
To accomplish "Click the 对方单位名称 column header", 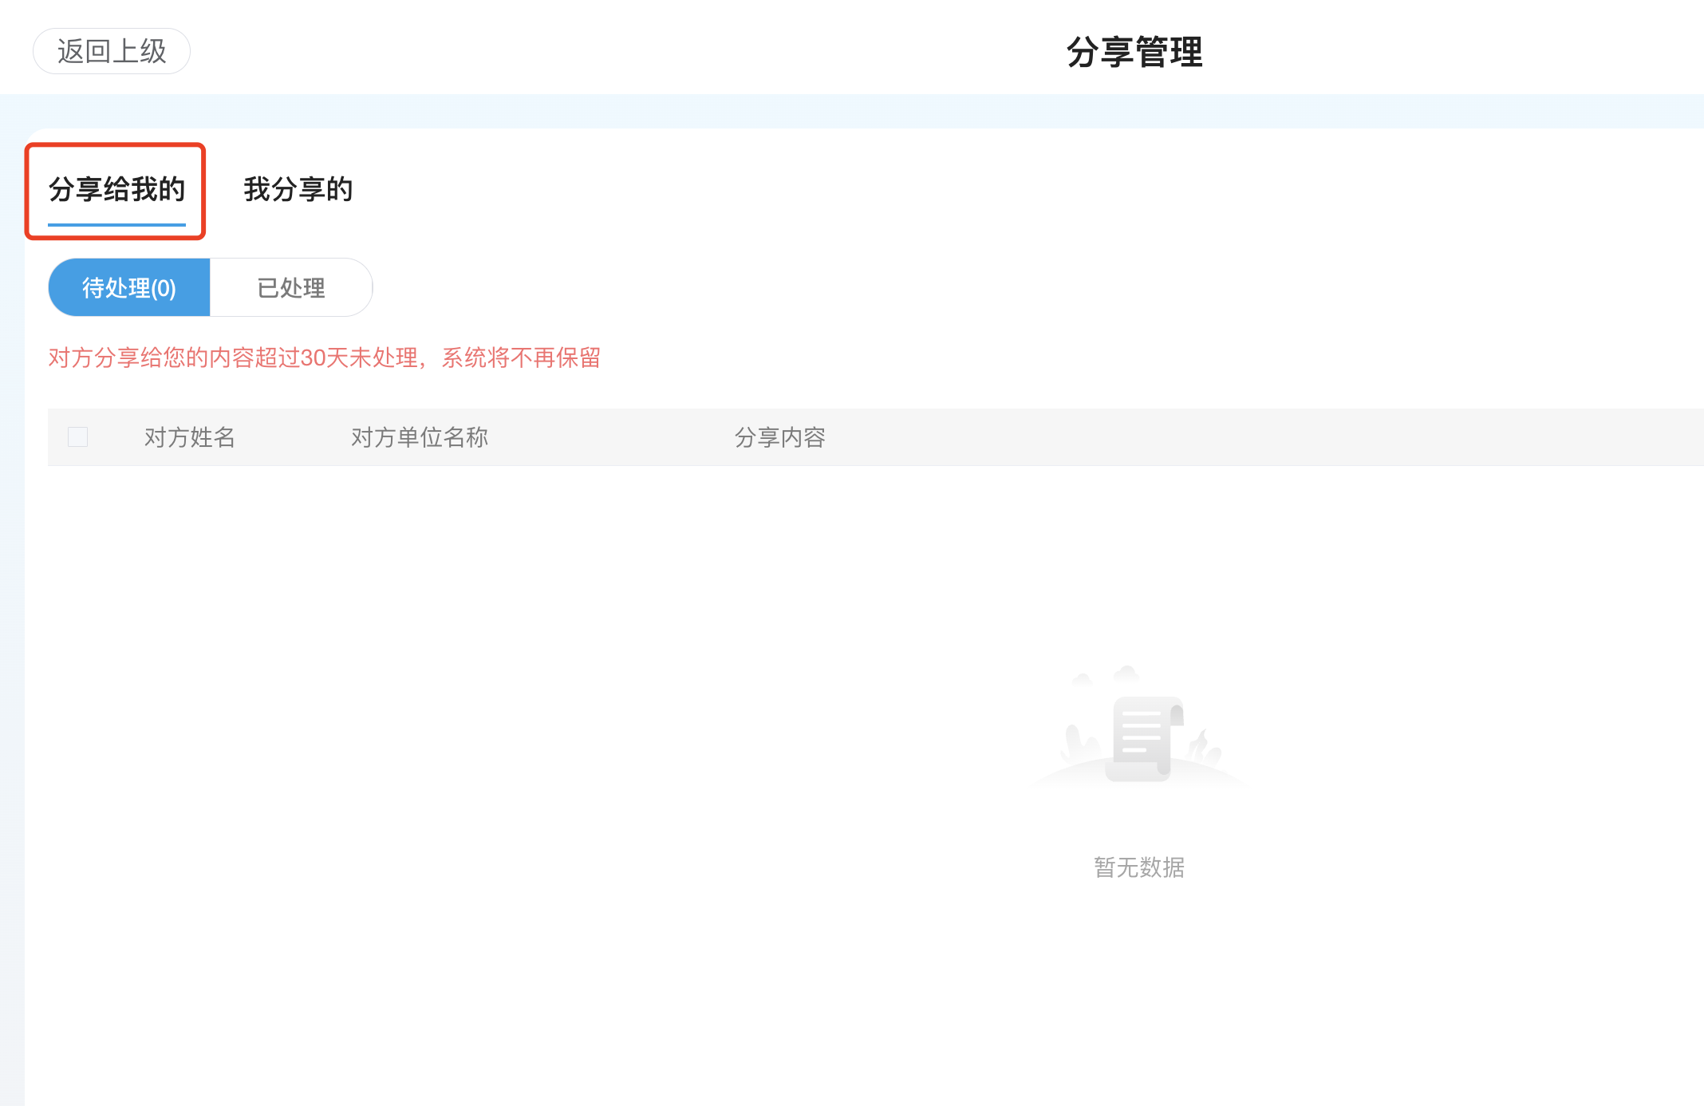I will [x=420, y=437].
